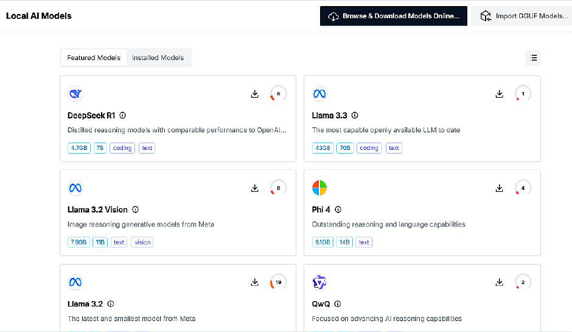Select the Phi 4 title
This screenshot has width=572, height=332.
click(x=321, y=209)
